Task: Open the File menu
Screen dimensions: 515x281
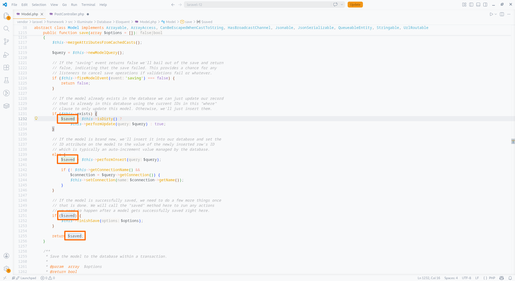Action: (x=14, y=5)
